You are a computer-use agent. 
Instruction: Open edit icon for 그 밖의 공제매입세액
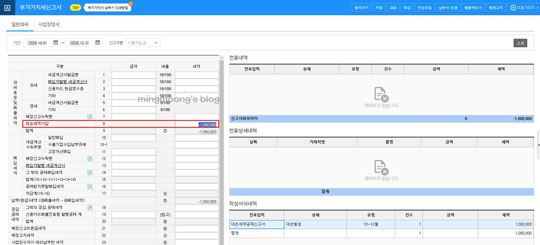[x=90, y=173]
